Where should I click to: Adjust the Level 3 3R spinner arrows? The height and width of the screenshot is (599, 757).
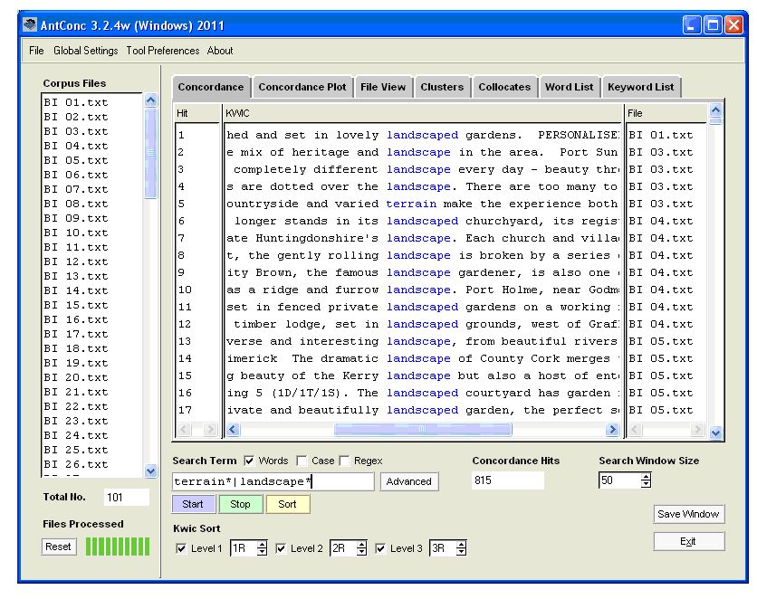[461, 548]
